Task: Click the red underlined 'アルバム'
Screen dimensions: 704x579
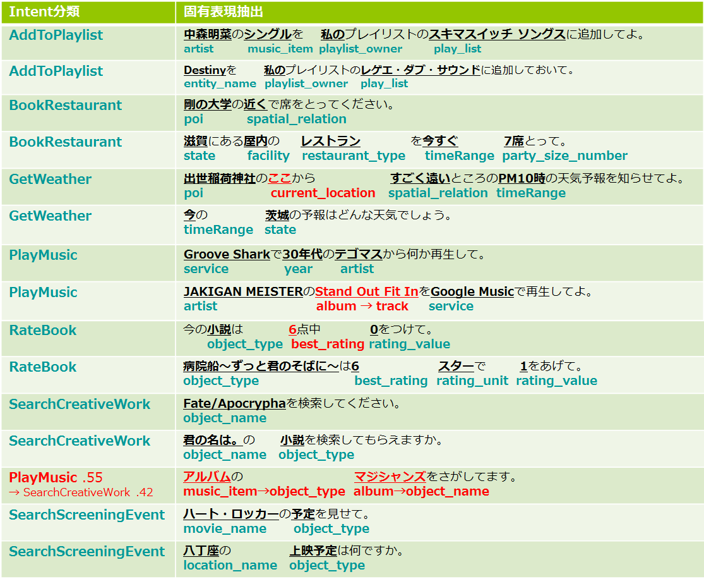Action: pyautogui.click(x=207, y=477)
